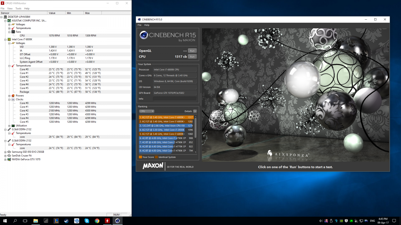
Task: Click the Ranking list vertical scrollbar
Action: (x=196, y=134)
